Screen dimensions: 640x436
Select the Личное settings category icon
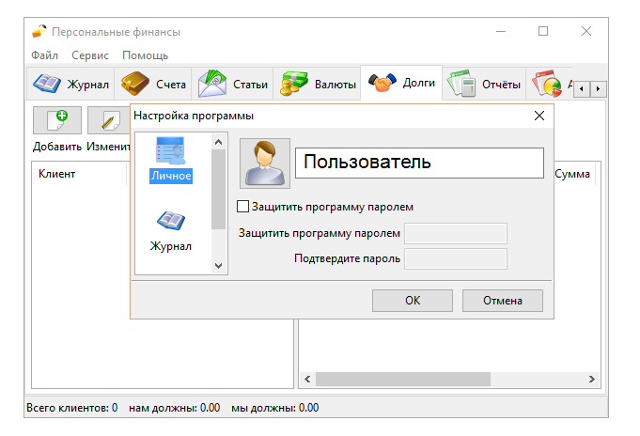click(x=171, y=150)
